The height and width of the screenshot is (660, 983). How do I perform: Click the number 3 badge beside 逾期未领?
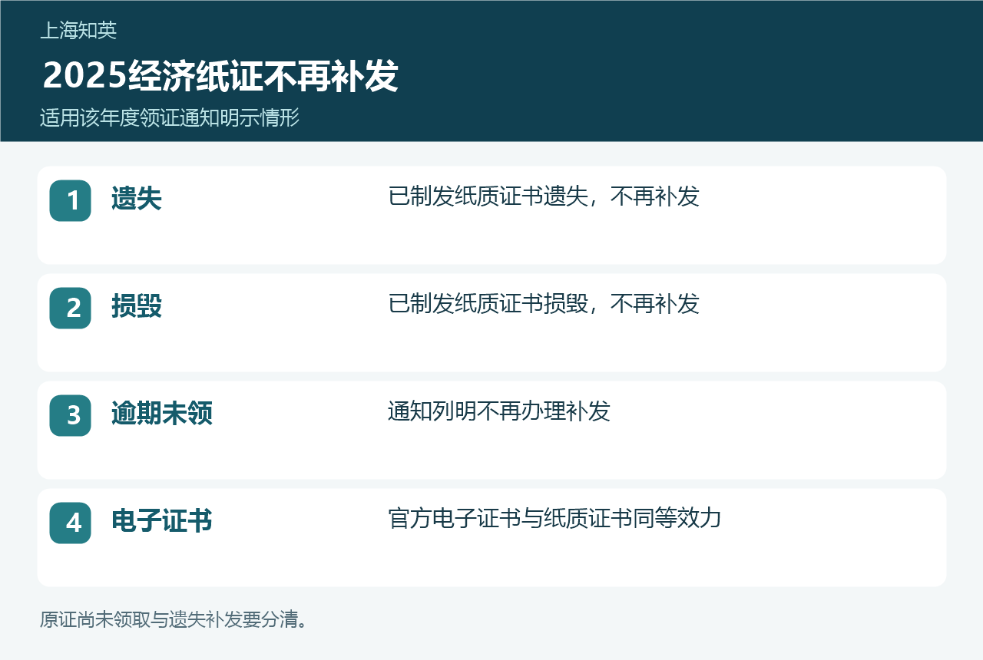70,415
